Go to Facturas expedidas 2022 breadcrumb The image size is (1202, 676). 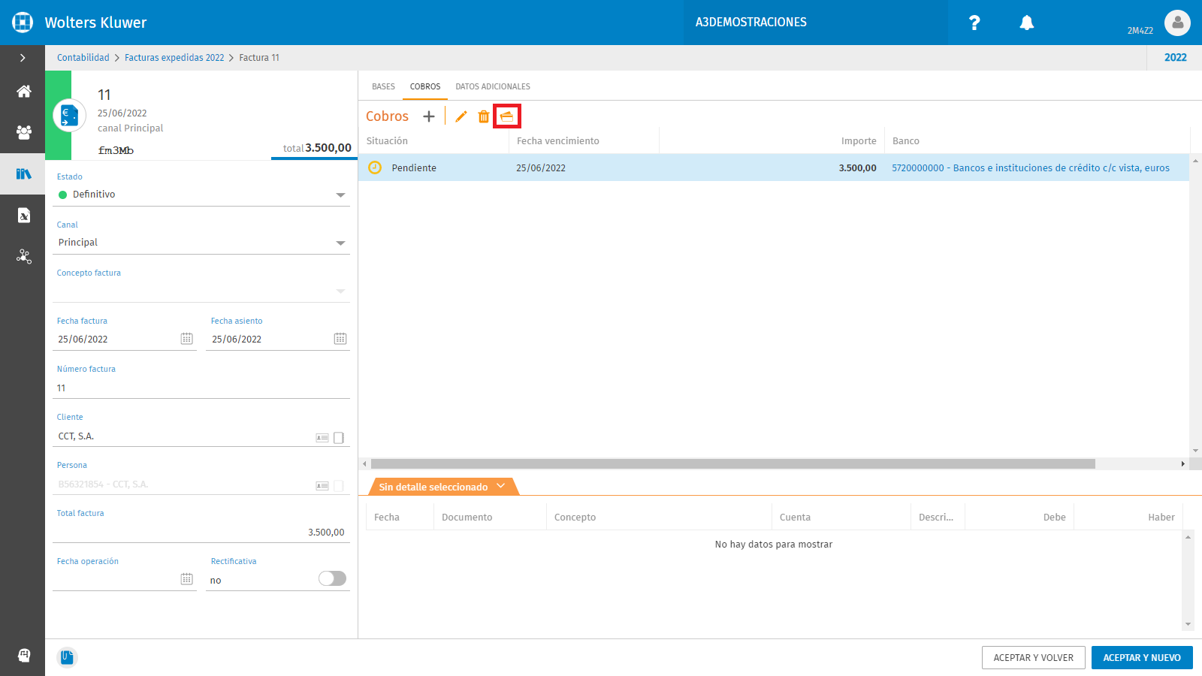pos(174,58)
